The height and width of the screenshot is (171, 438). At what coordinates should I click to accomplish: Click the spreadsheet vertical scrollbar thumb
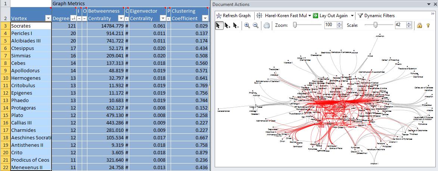(x=210, y=98)
